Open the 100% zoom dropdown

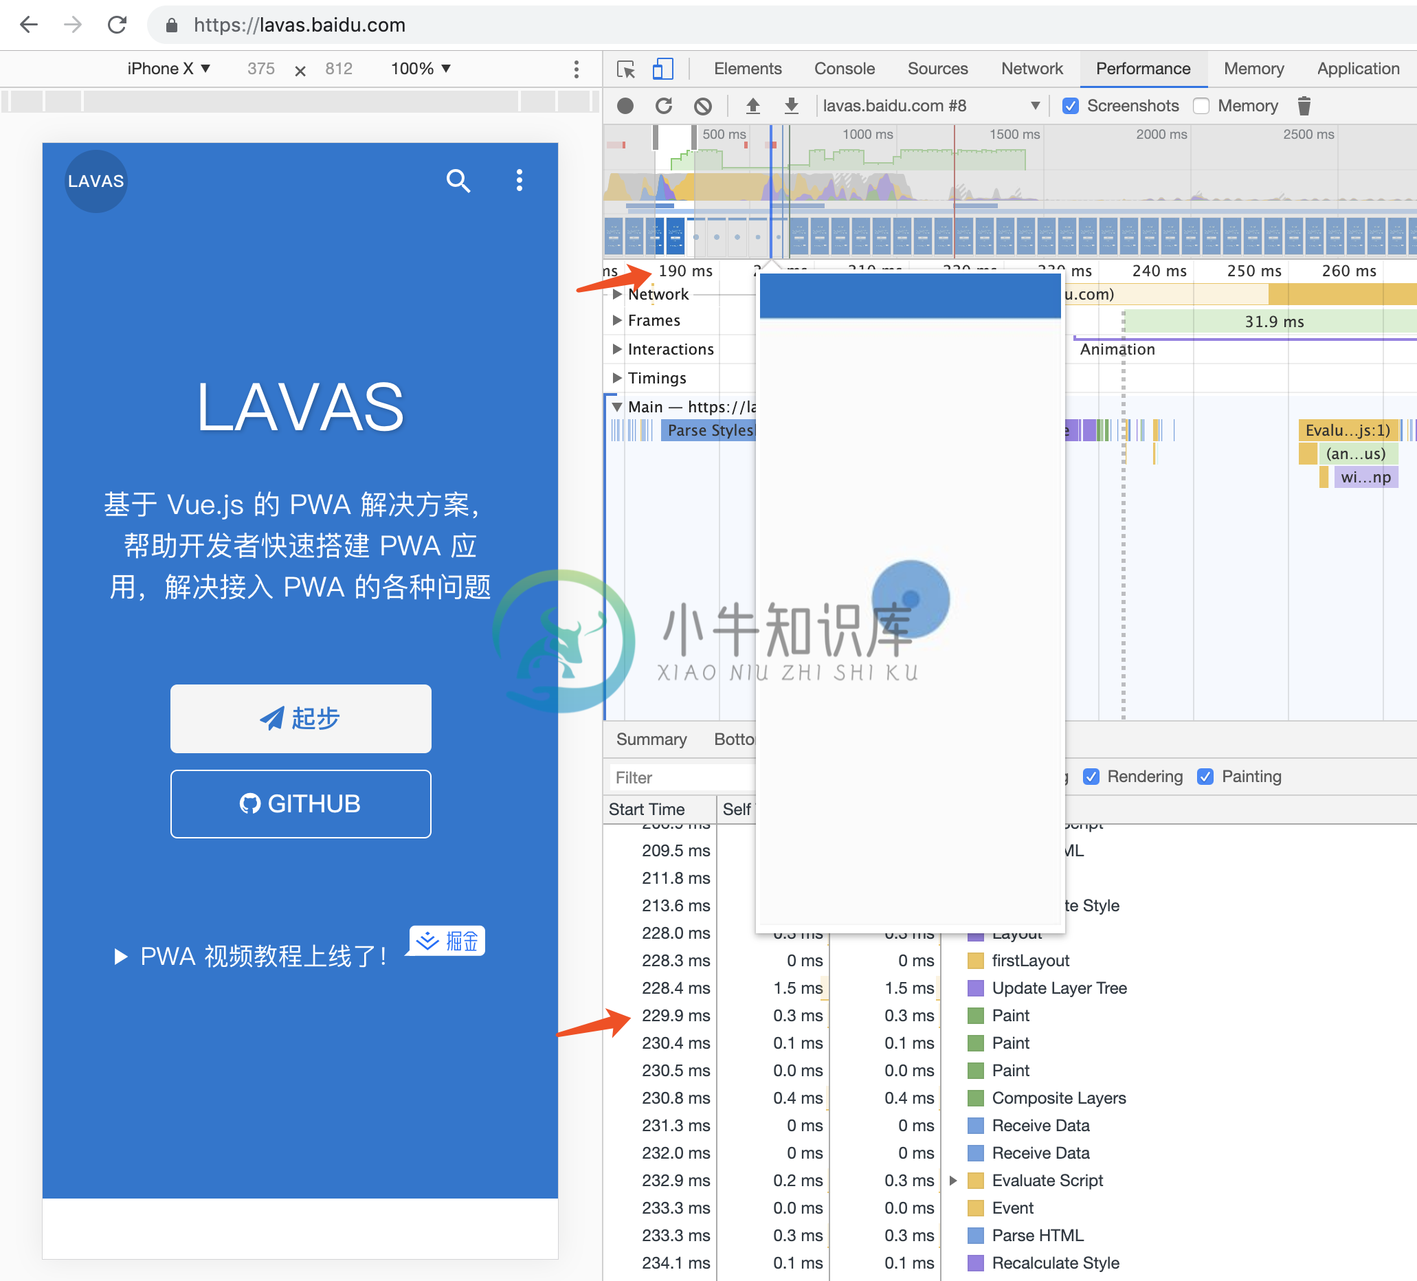tap(421, 69)
